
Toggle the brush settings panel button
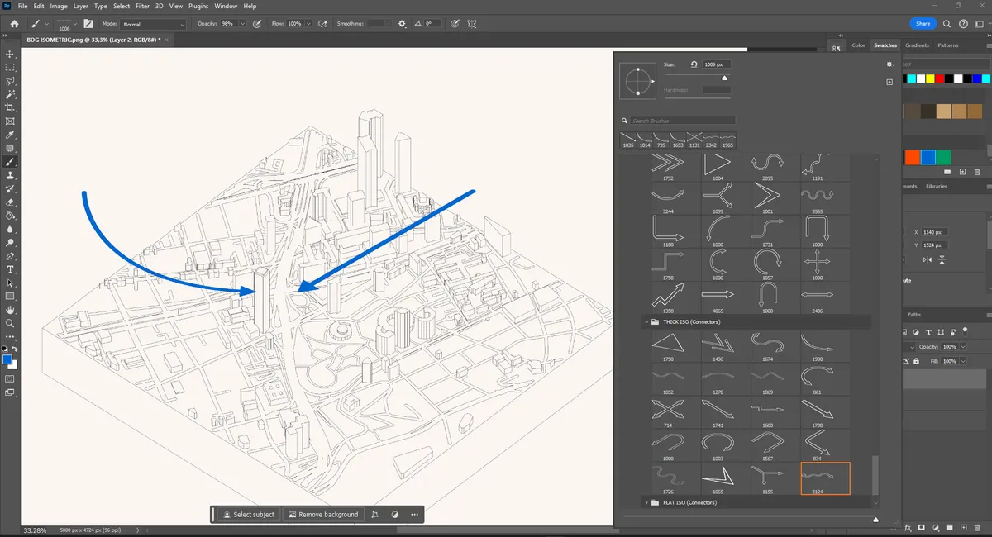88,24
